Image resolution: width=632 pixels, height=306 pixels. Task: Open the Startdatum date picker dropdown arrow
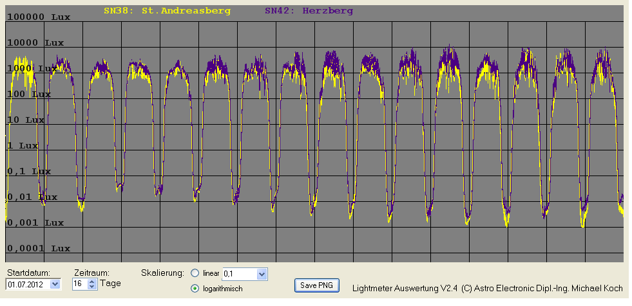click(54, 283)
